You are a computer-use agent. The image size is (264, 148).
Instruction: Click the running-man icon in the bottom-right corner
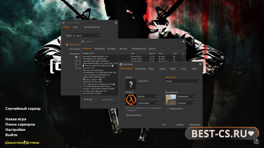pyautogui.click(x=256, y=142)
